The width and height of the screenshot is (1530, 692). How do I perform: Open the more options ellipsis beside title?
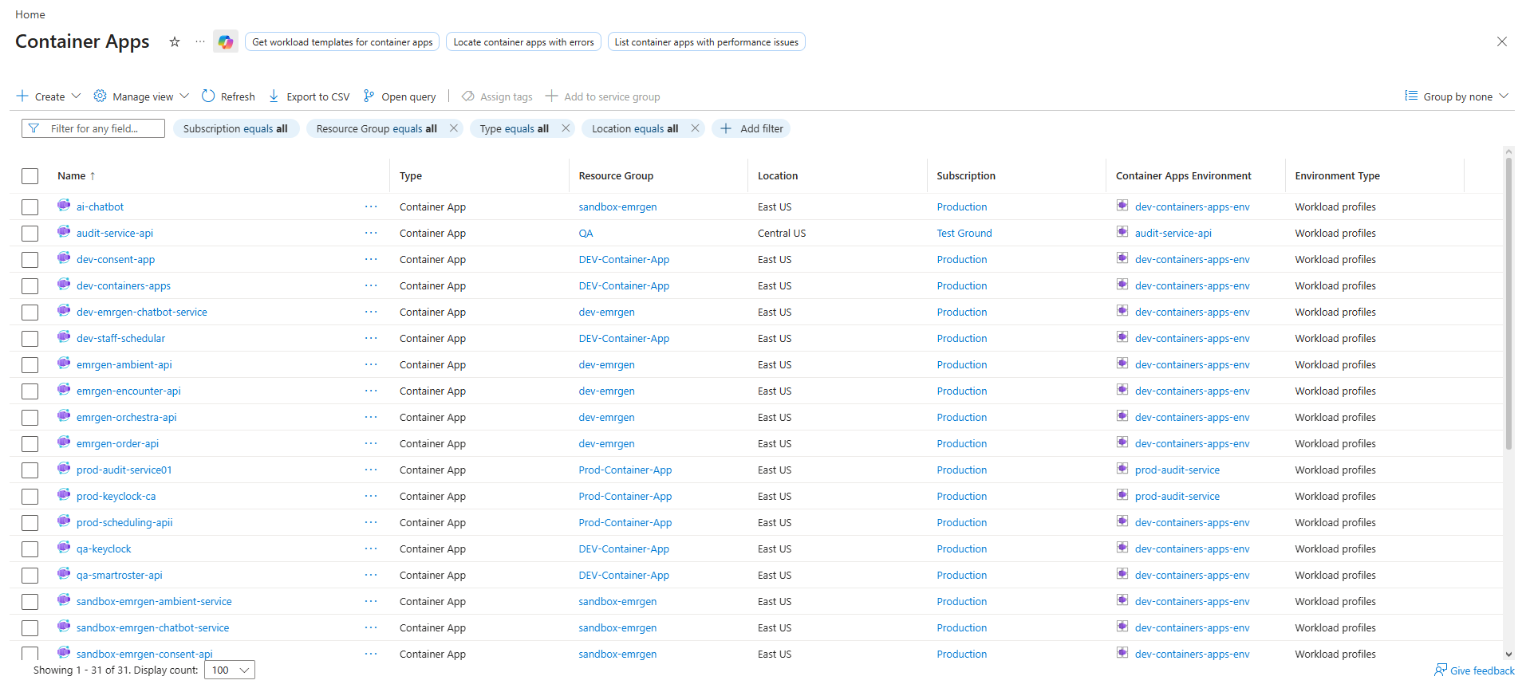pos(200,41)
